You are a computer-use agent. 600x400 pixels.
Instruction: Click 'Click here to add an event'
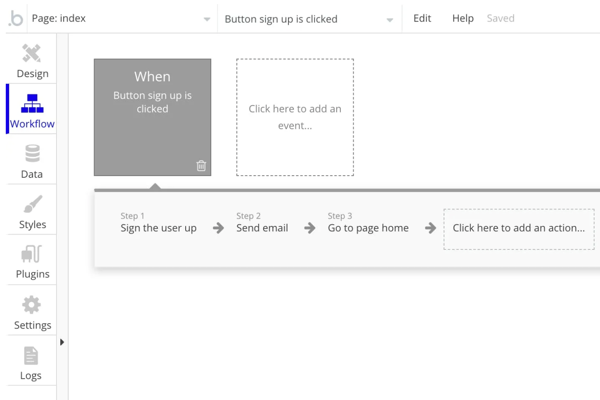(295, 117)
